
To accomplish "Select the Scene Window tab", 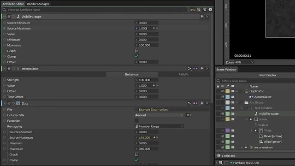I will pos(226,70).
